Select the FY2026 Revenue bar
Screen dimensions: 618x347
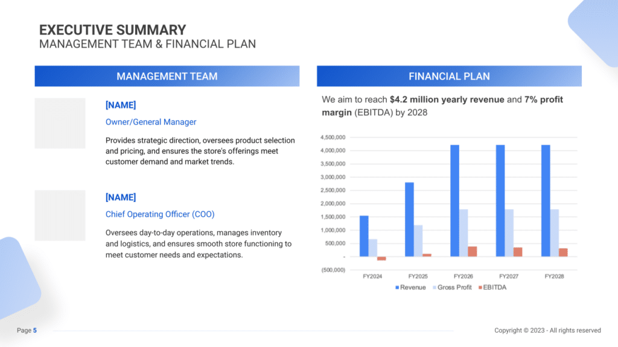coord(455,201)
